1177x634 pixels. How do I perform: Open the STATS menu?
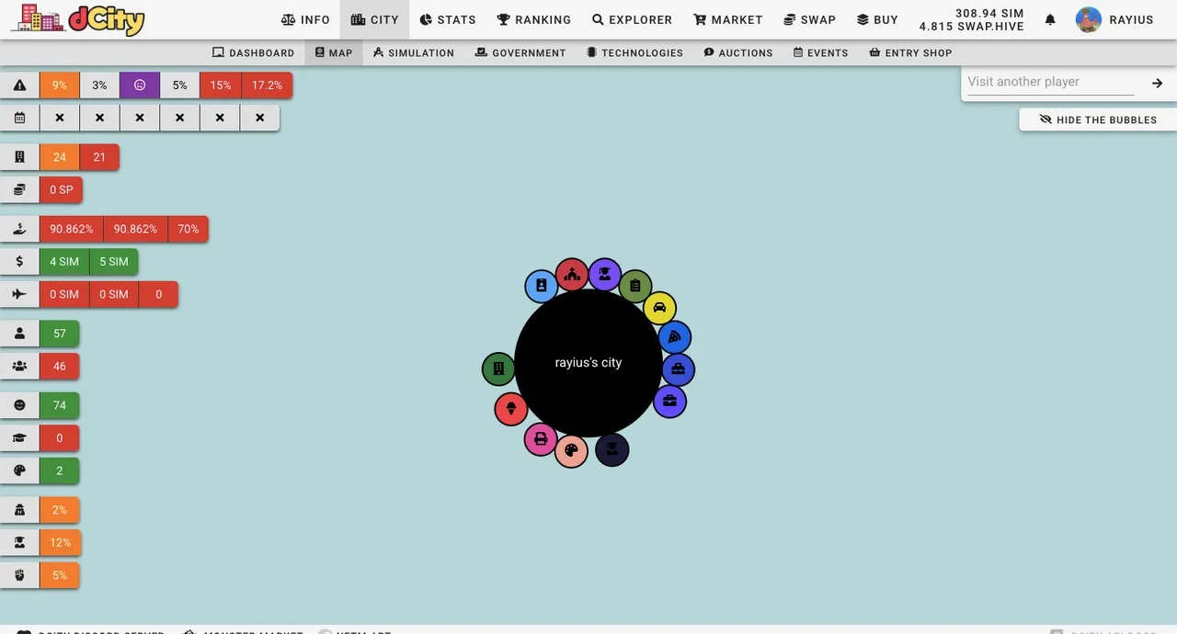click(x=448, y=19)
